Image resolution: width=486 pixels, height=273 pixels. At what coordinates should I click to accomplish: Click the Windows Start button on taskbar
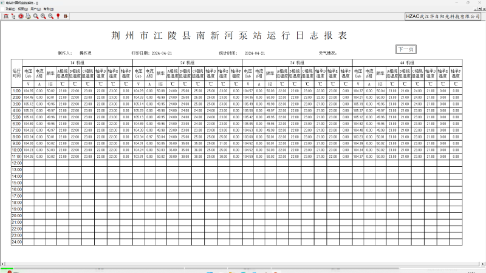pos(210,272)
